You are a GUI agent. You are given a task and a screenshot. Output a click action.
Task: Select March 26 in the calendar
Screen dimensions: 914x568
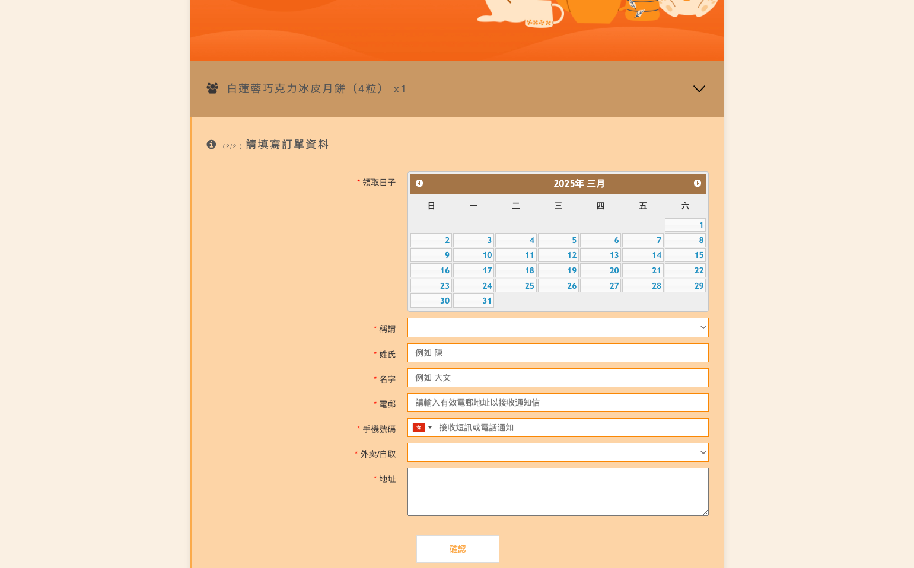pyautogui.click(x=558, y=286)
